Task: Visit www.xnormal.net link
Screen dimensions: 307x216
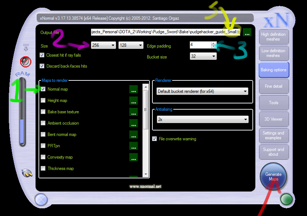Action: [145, 186]
